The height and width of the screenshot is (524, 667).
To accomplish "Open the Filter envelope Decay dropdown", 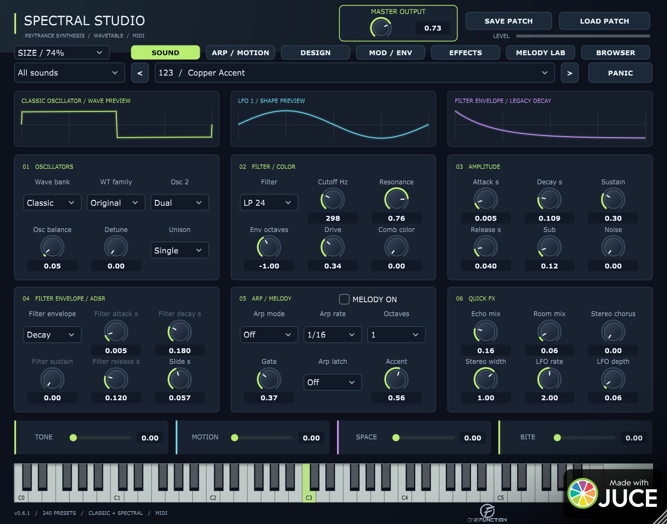I will tap(53, 334).
